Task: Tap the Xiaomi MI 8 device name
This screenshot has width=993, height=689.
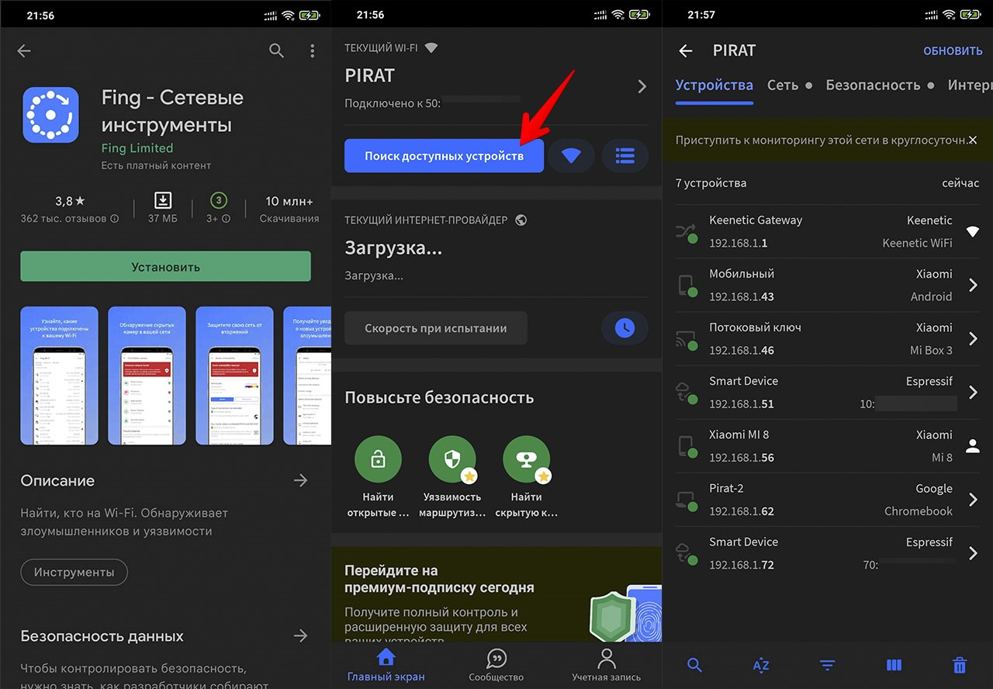Action: click(739, 435)
